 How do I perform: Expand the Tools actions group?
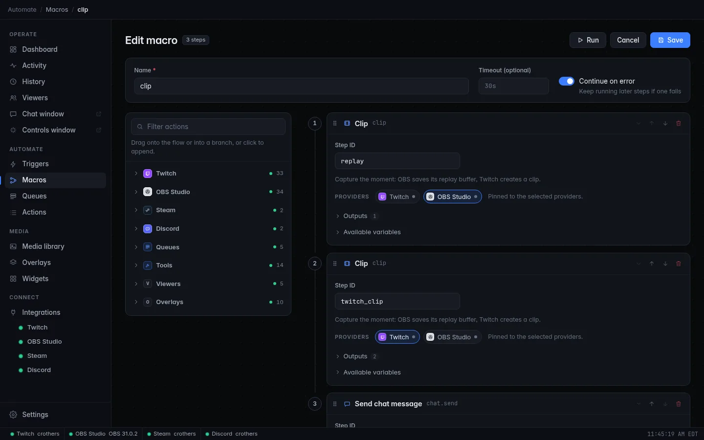click(208, 265)
